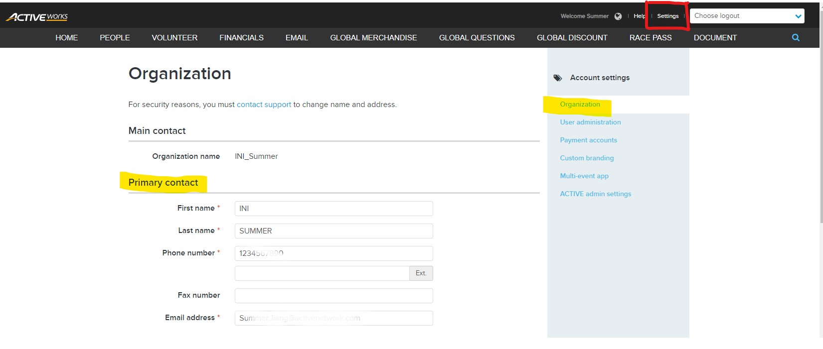
Task: Click the INI_Summer organization name value
Action: click(x=256, y=156)
